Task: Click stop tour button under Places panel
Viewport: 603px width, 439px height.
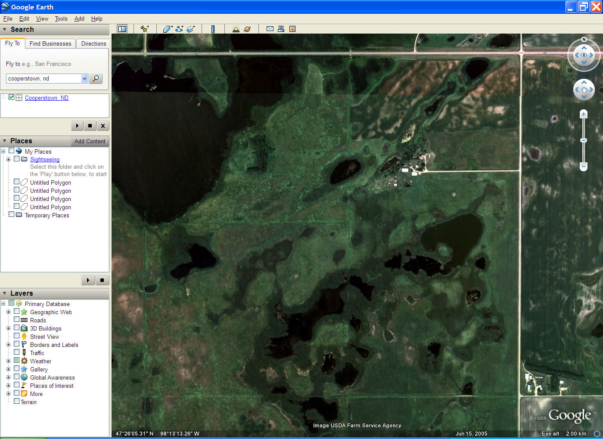Action: coord(102,280)
